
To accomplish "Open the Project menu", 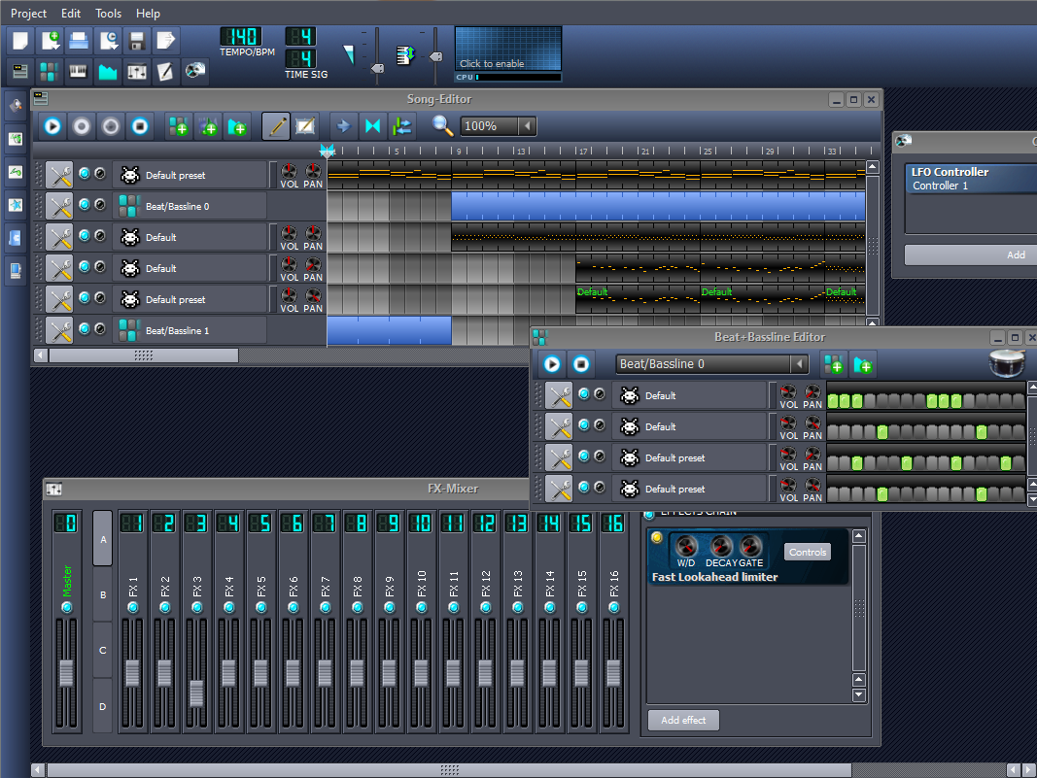I will point(28,13).
